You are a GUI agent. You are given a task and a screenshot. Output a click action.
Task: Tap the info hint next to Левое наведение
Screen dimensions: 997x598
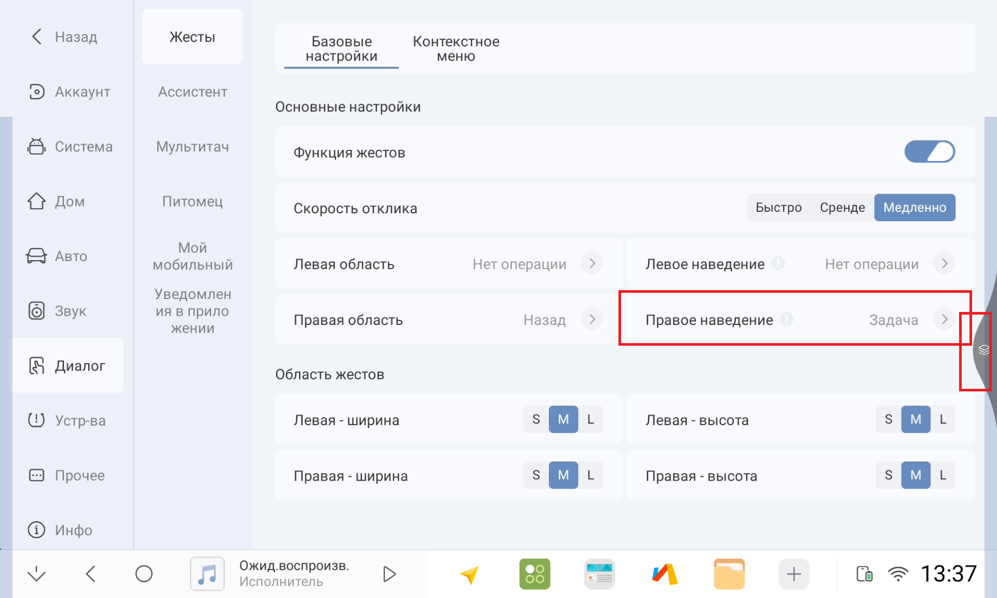pyautogui.click(x=778, y=263)
